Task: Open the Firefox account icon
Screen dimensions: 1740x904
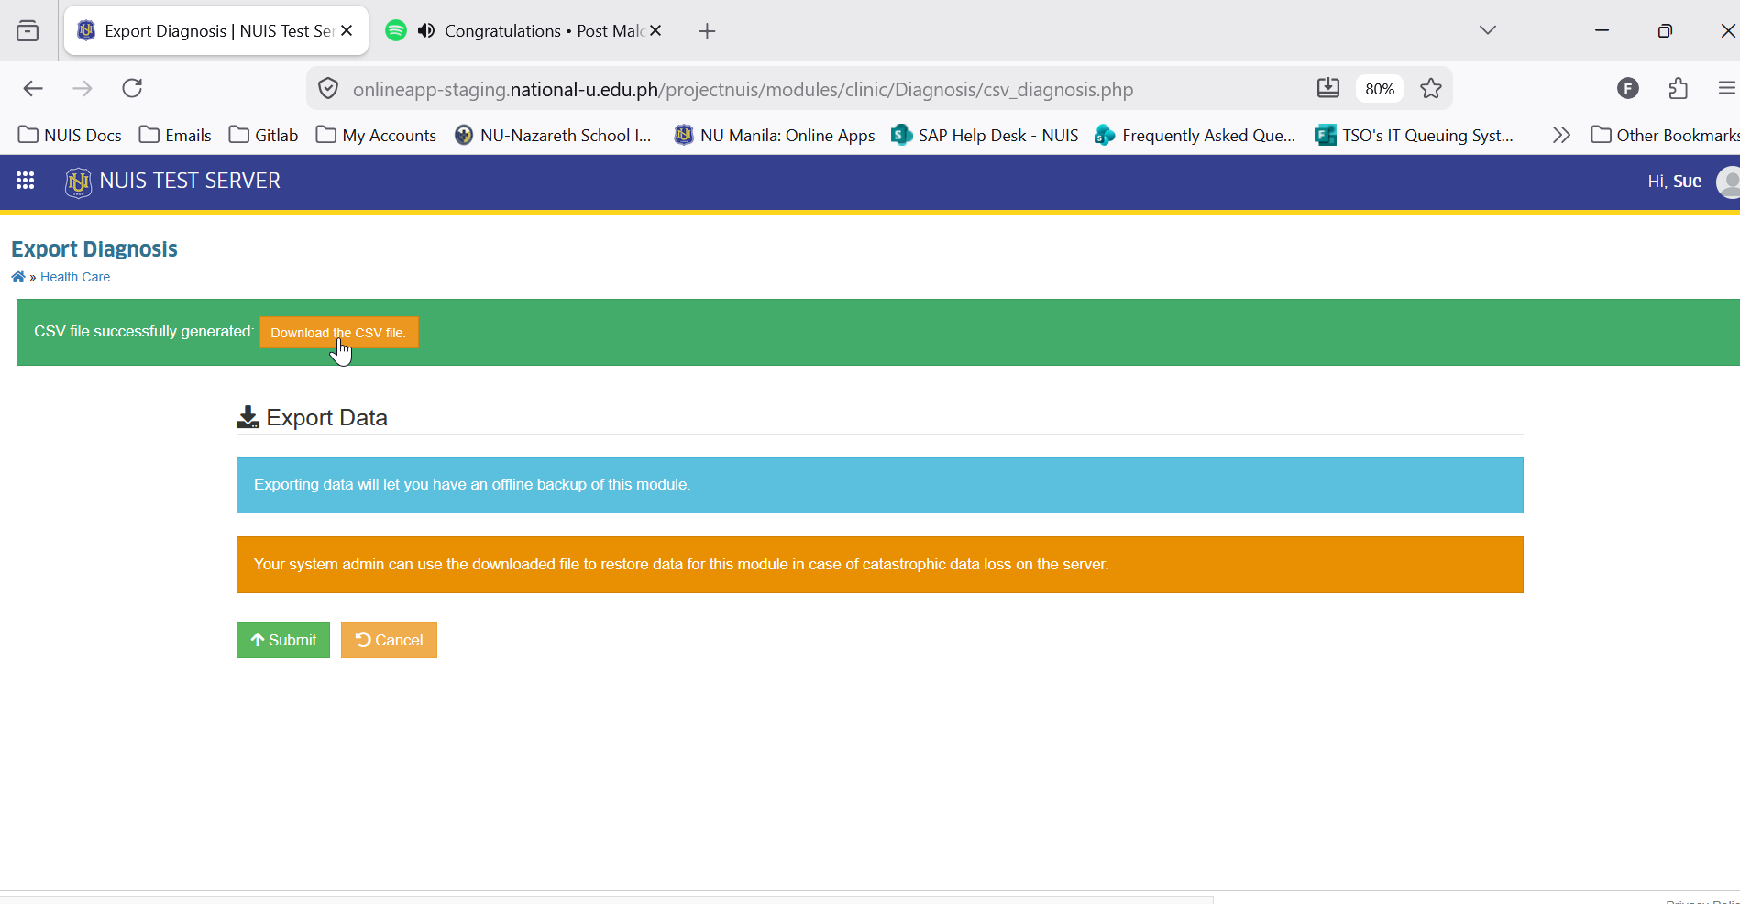Action: pos(1628,88)
